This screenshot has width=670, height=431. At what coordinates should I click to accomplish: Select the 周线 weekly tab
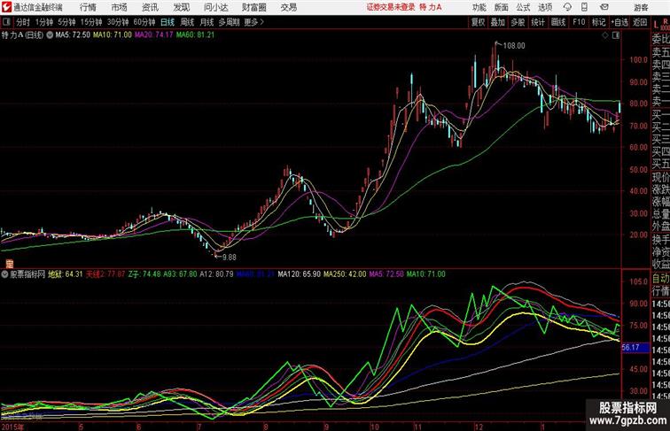click(x=187, y=22)
